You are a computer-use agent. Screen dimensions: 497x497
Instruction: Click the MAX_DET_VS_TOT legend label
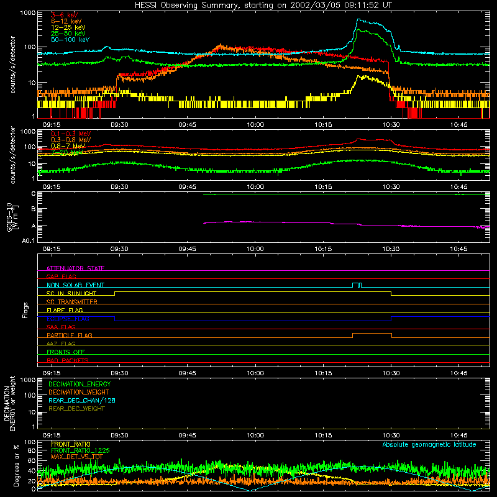[77, 457]
